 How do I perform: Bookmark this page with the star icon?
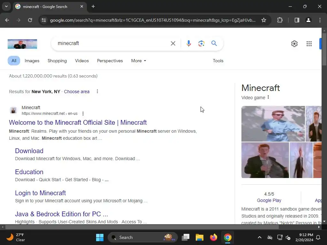pos(263,20)
